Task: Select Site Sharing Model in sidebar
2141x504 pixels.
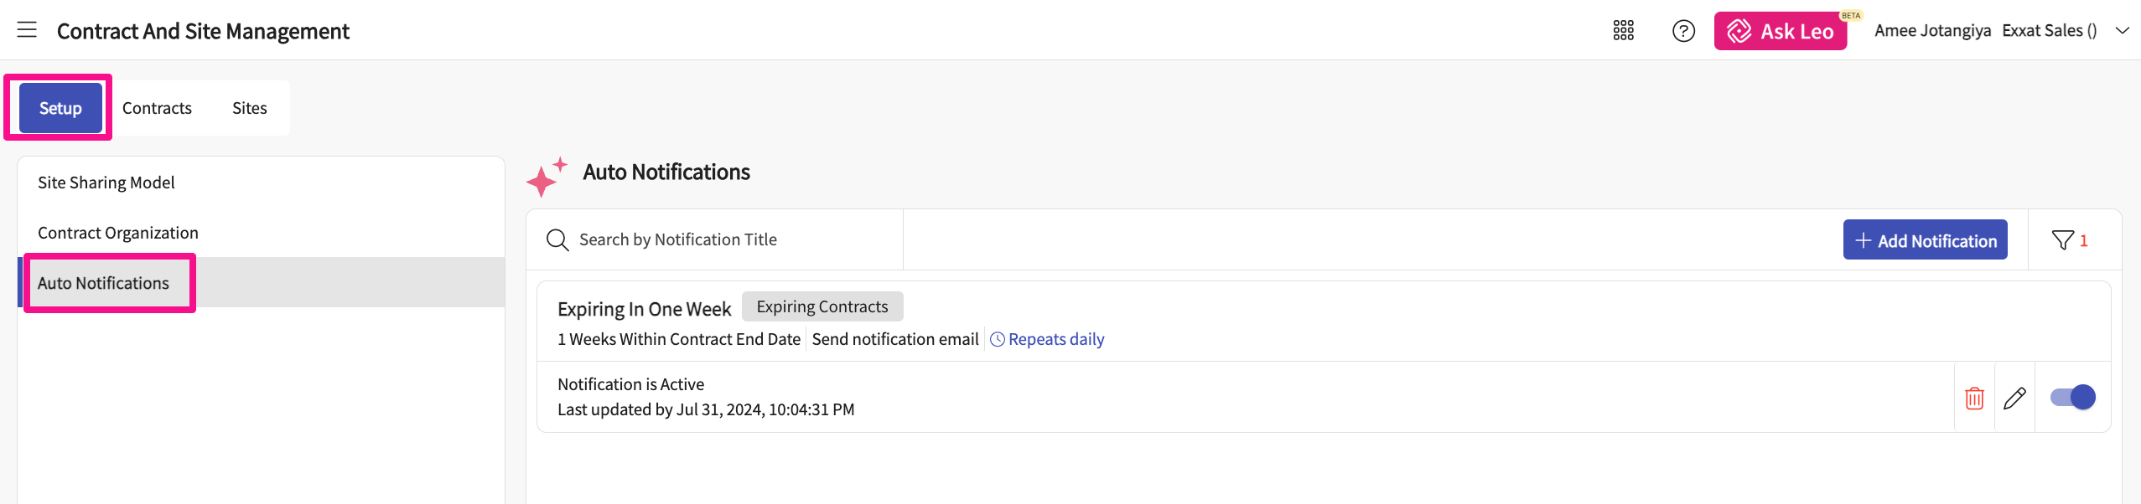Action: pyautogui.click(x=106, y=183)
